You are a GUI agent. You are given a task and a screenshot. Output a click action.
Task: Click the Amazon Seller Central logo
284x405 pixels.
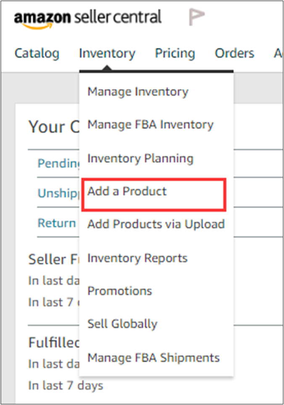pos(87,18)
